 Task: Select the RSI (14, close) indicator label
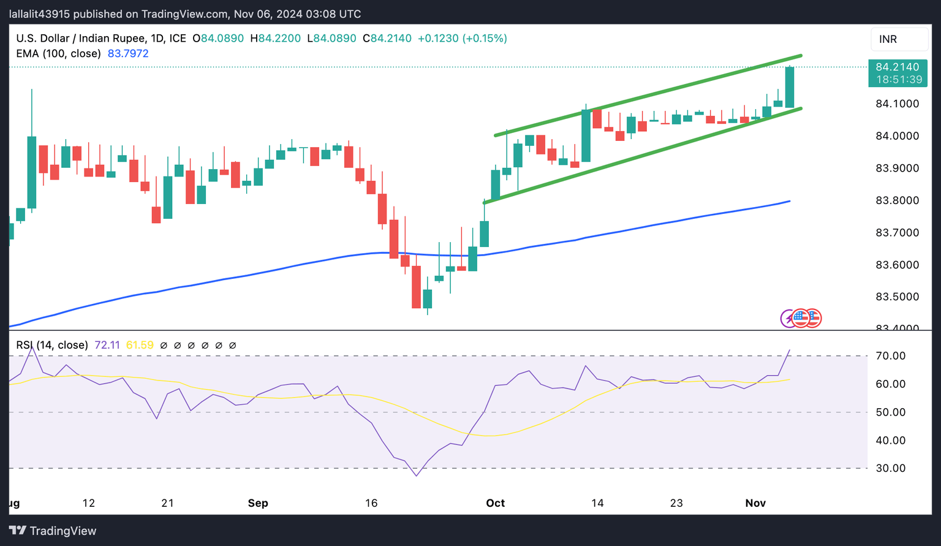click(52, 345)
